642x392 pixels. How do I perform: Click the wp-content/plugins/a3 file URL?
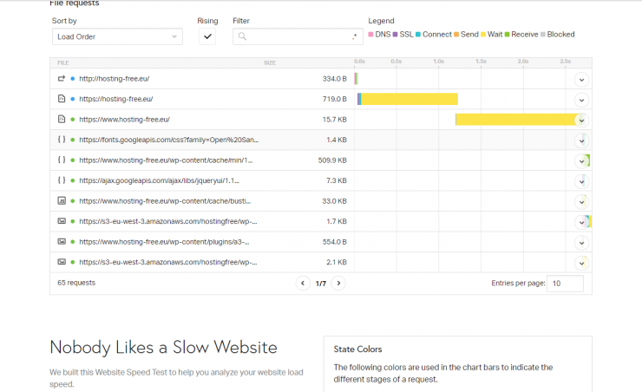pos(164,242)
